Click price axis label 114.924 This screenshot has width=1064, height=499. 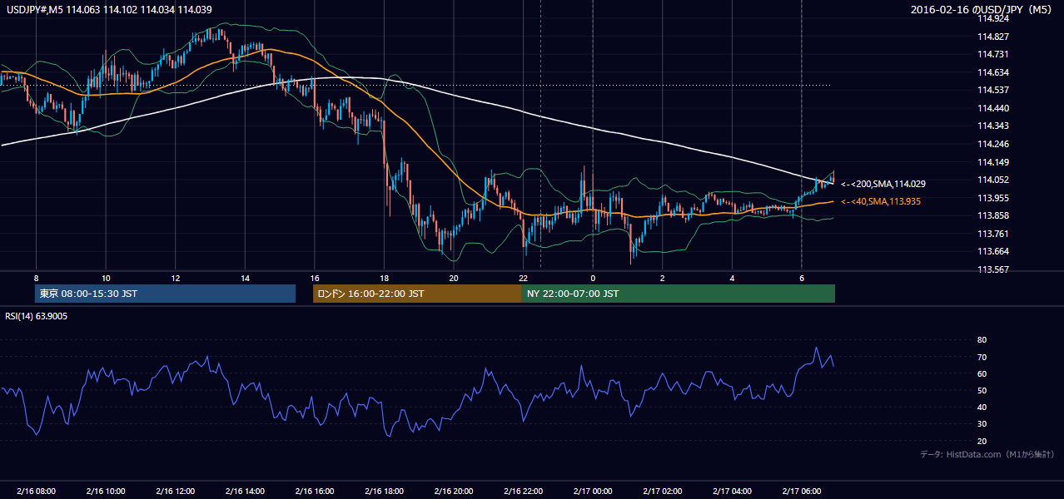point(992,18)
